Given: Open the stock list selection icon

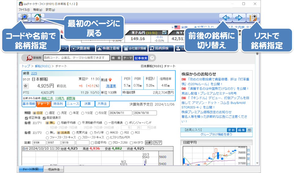Looking at the screenshot, I should click(x=253, y=18).
